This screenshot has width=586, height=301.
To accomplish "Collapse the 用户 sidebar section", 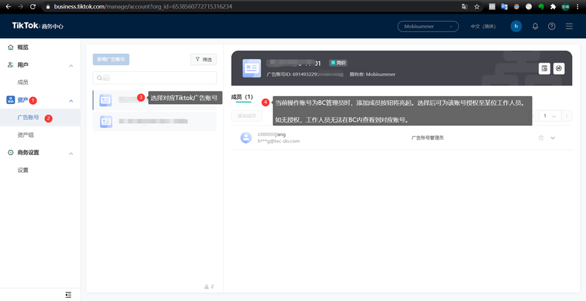I will tap(71, 65).
